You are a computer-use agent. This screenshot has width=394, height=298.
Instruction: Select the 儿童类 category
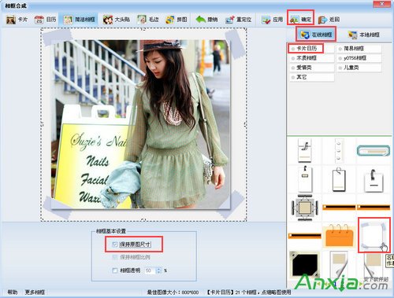click(359, 68)
